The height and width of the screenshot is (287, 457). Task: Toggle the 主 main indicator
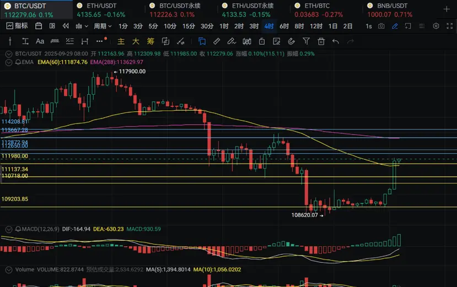point(121,41)
